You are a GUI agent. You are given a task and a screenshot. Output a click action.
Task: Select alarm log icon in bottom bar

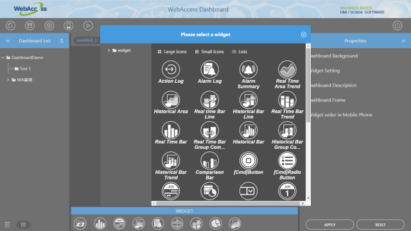[x=158, y=224]
